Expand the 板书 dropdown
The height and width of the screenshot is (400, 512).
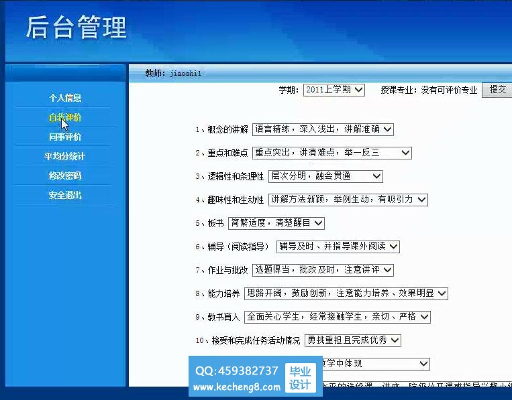click(276, 223)
